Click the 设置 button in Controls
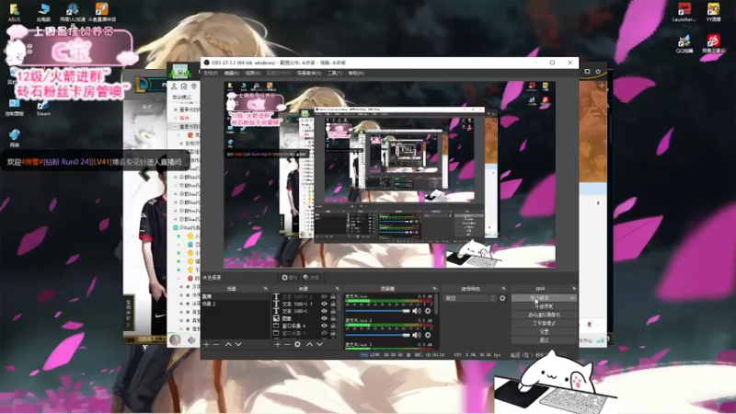 pyautogui.click(x=544, y=331)
